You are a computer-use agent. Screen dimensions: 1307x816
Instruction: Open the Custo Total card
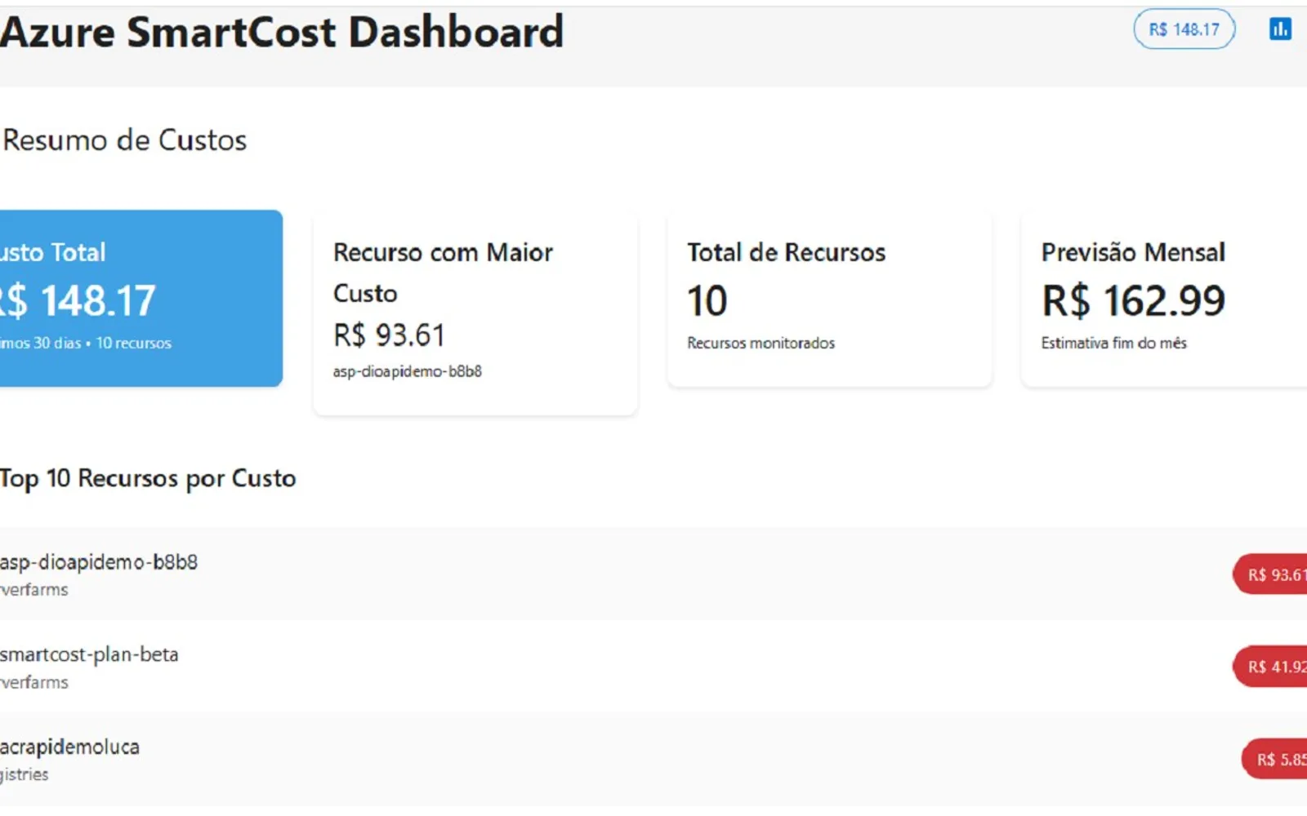click(141, 298)
